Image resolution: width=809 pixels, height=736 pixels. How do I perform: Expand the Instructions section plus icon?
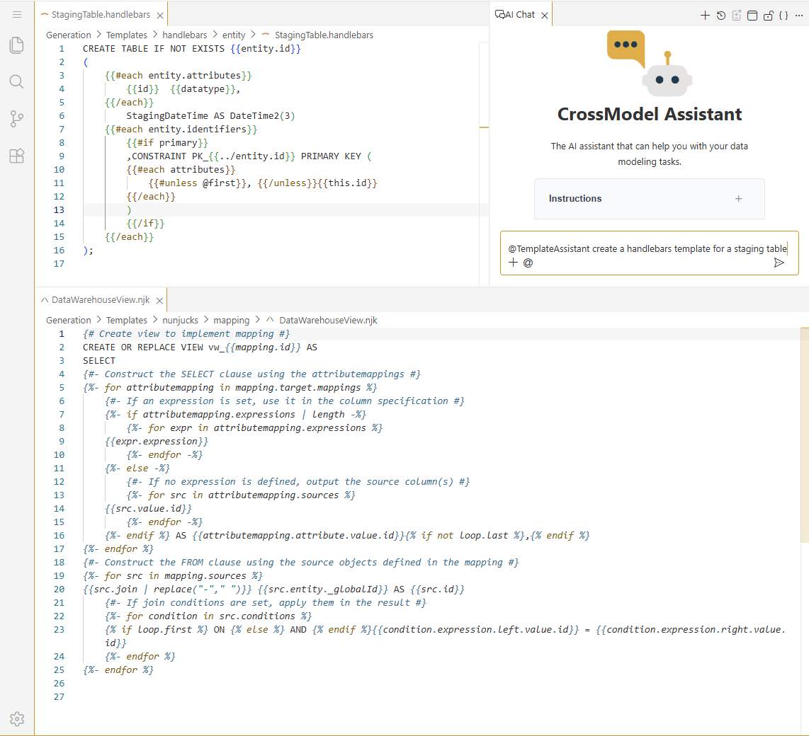(738, 199)
